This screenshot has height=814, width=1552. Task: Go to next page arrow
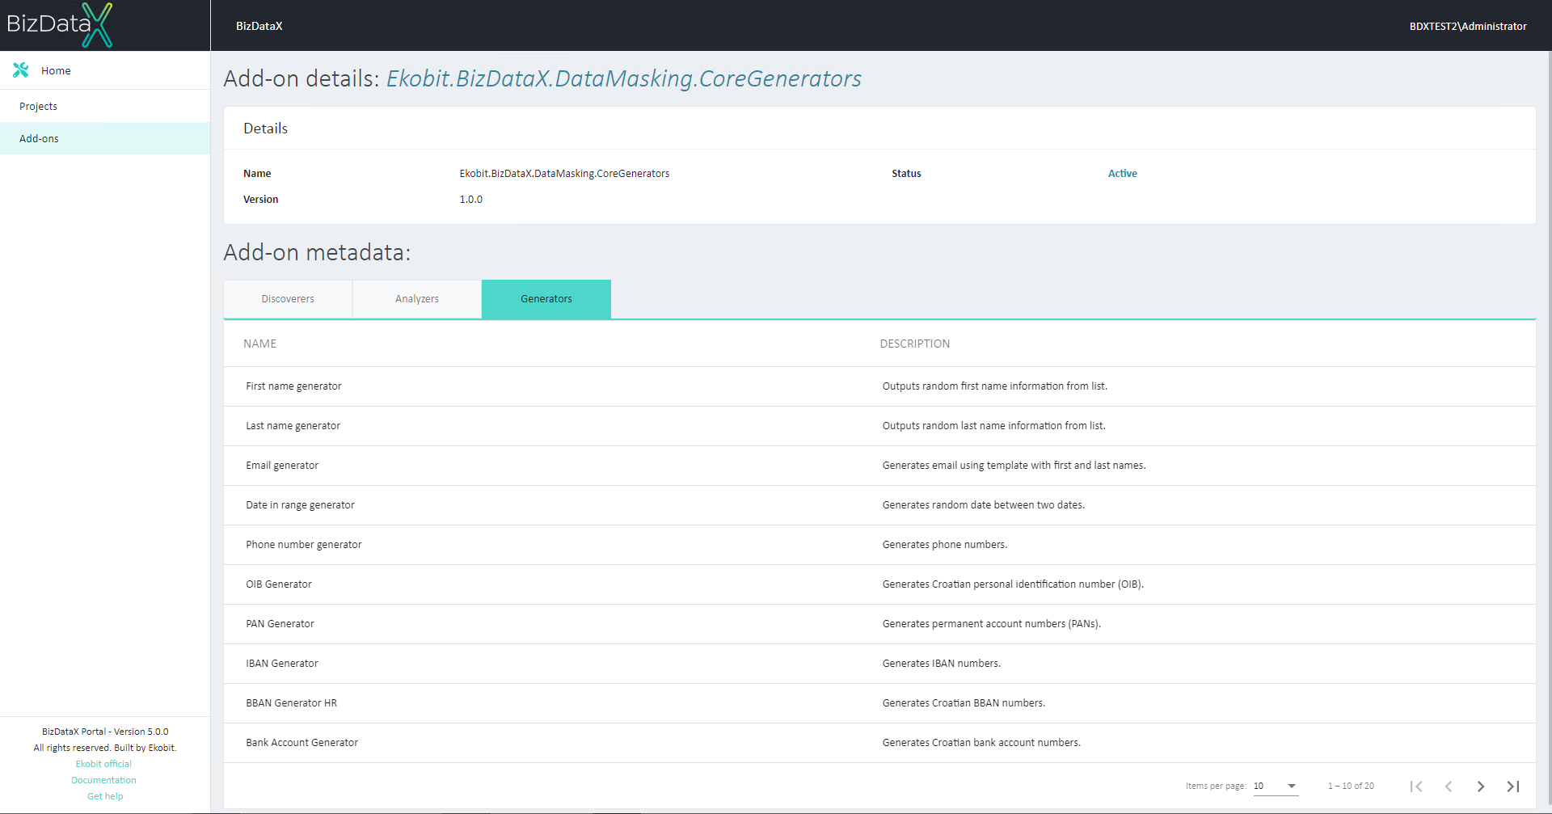click(x=1481, y=786)
